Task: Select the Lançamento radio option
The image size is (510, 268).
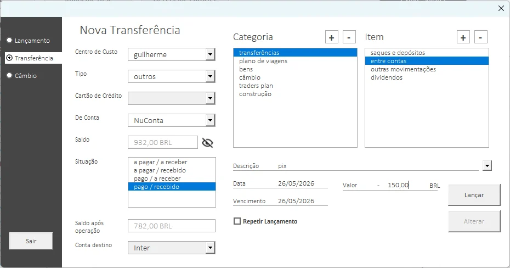Action: click(29, 41)
